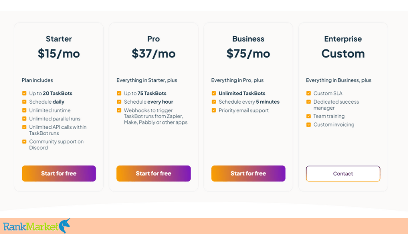Click the check icon beside 'Unlimited runtime'
408x234 pixels.
click(24, 110)
